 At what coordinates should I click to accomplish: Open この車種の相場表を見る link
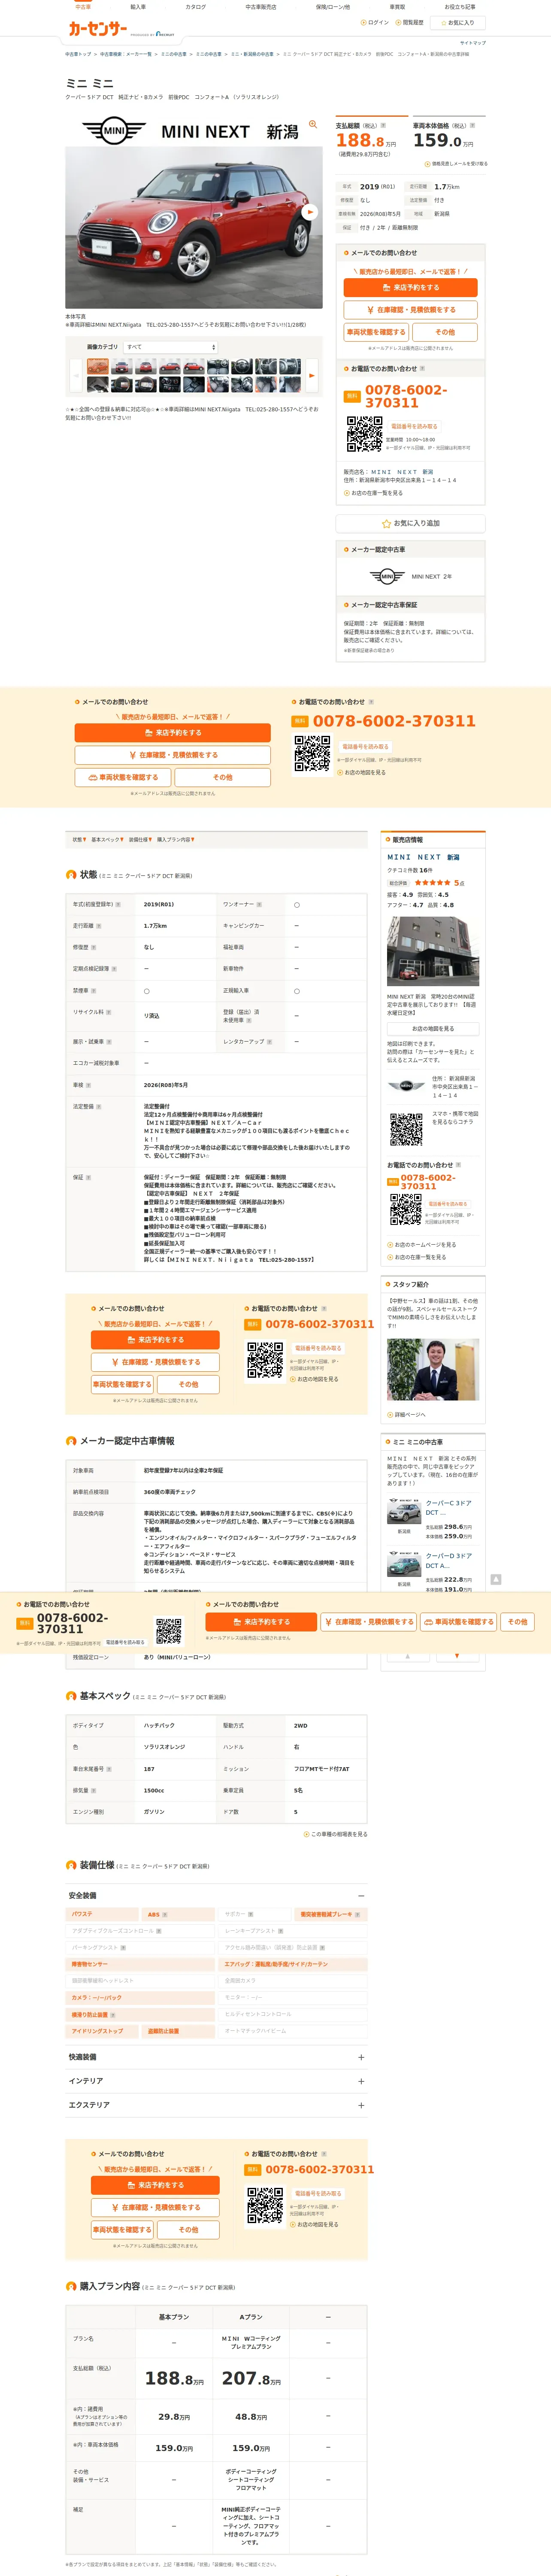point(336,1835)
